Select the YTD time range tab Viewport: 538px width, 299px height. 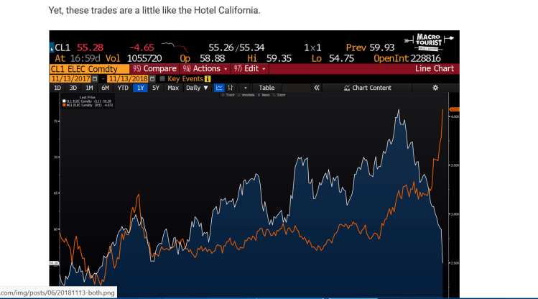[123, 88]
